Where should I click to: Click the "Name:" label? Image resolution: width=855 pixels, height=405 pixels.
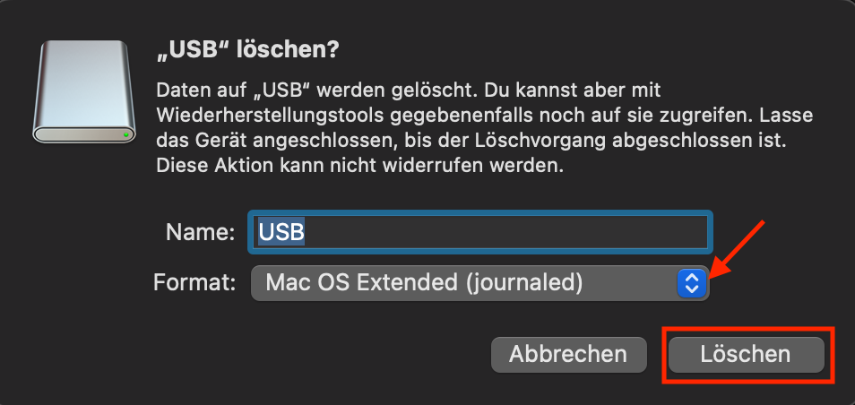[x=200, y=232]
